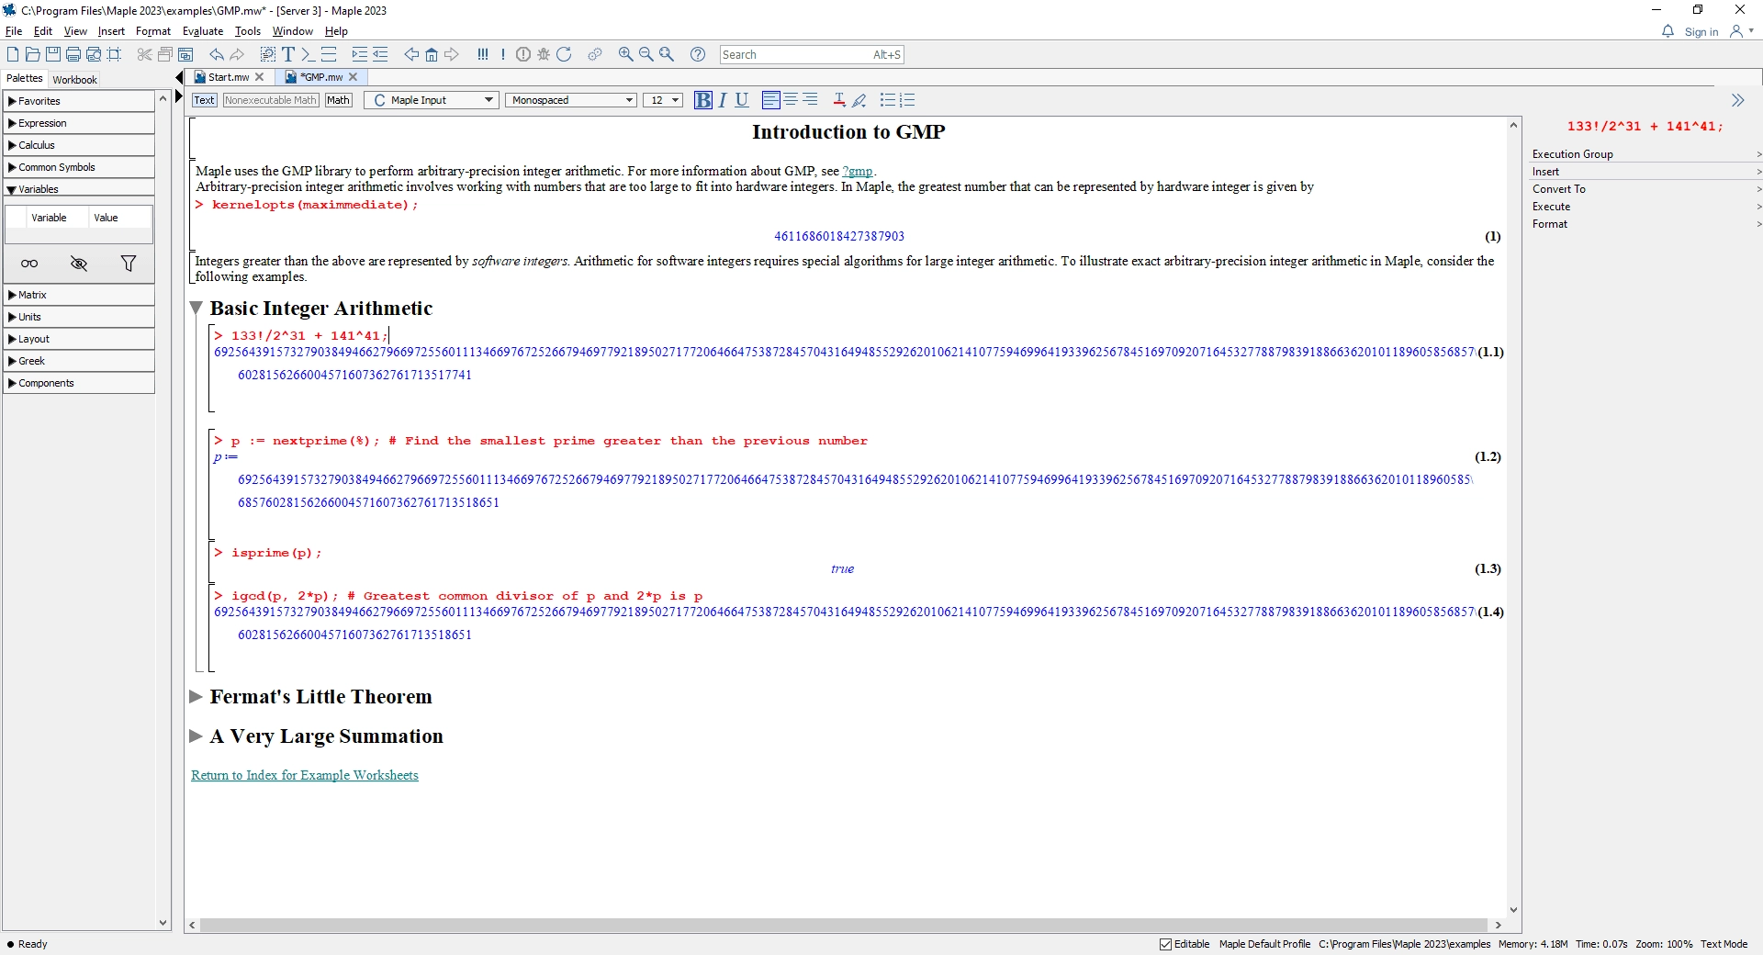Image resolution: width=1763 pixels, height=955 pixels.
Task: Focus the Search field
Action: pyautogui.click(x=812, y=55)
